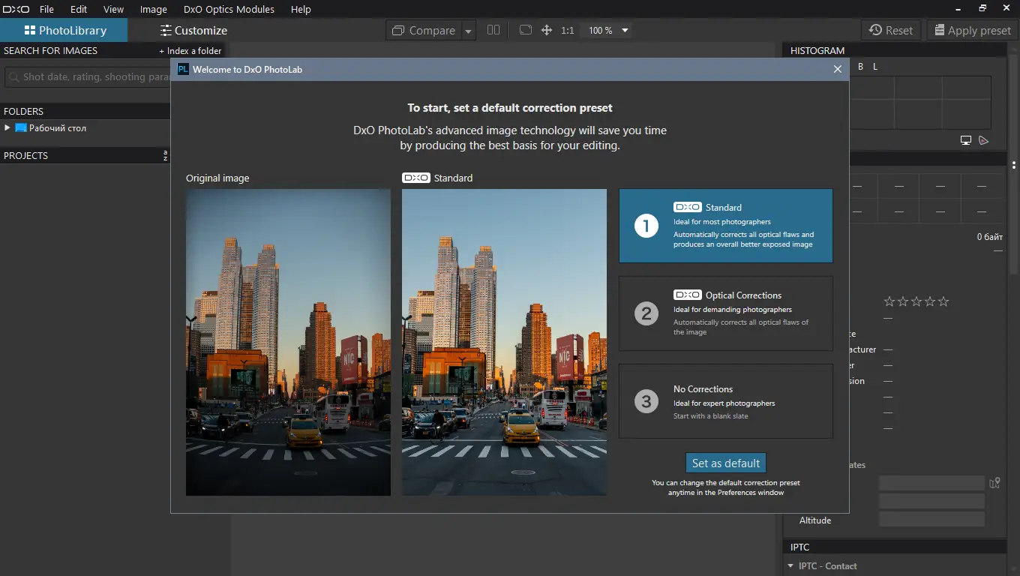Click the location pin icon beside GPS field

pos(994,483)
